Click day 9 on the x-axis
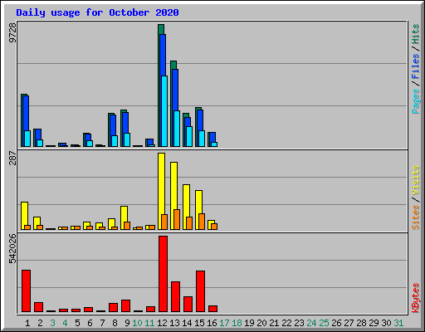Screen dimensions: 425x332 (x=127, y=323)
